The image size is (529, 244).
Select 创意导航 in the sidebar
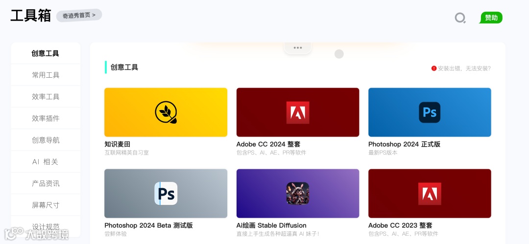coord(46,140)
